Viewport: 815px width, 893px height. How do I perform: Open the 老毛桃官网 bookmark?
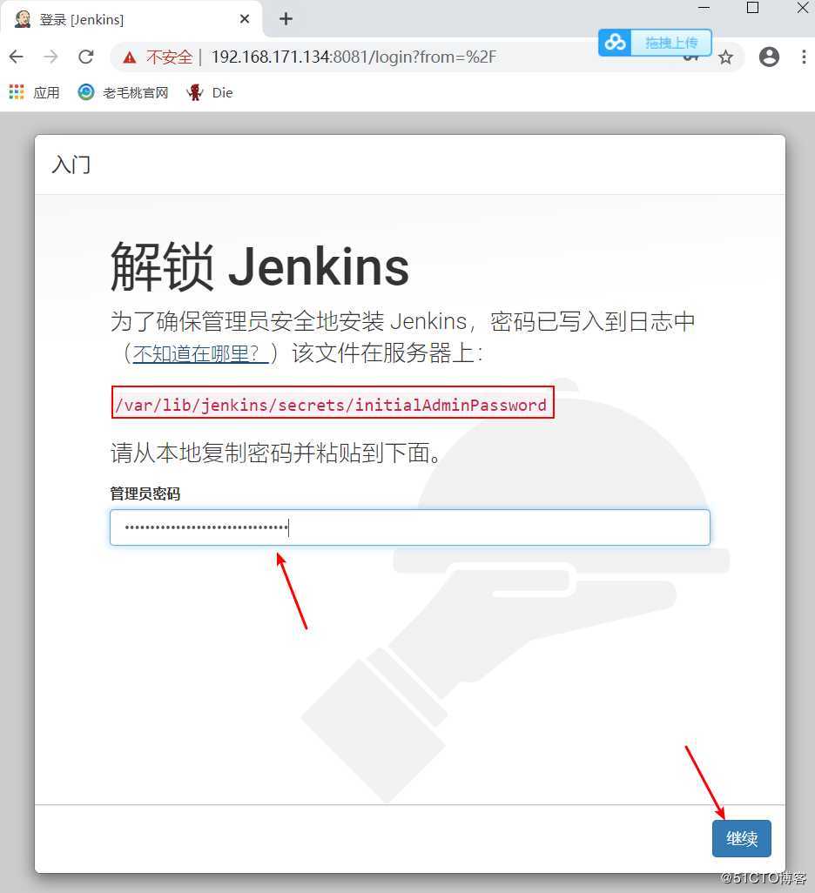(123, 92)
